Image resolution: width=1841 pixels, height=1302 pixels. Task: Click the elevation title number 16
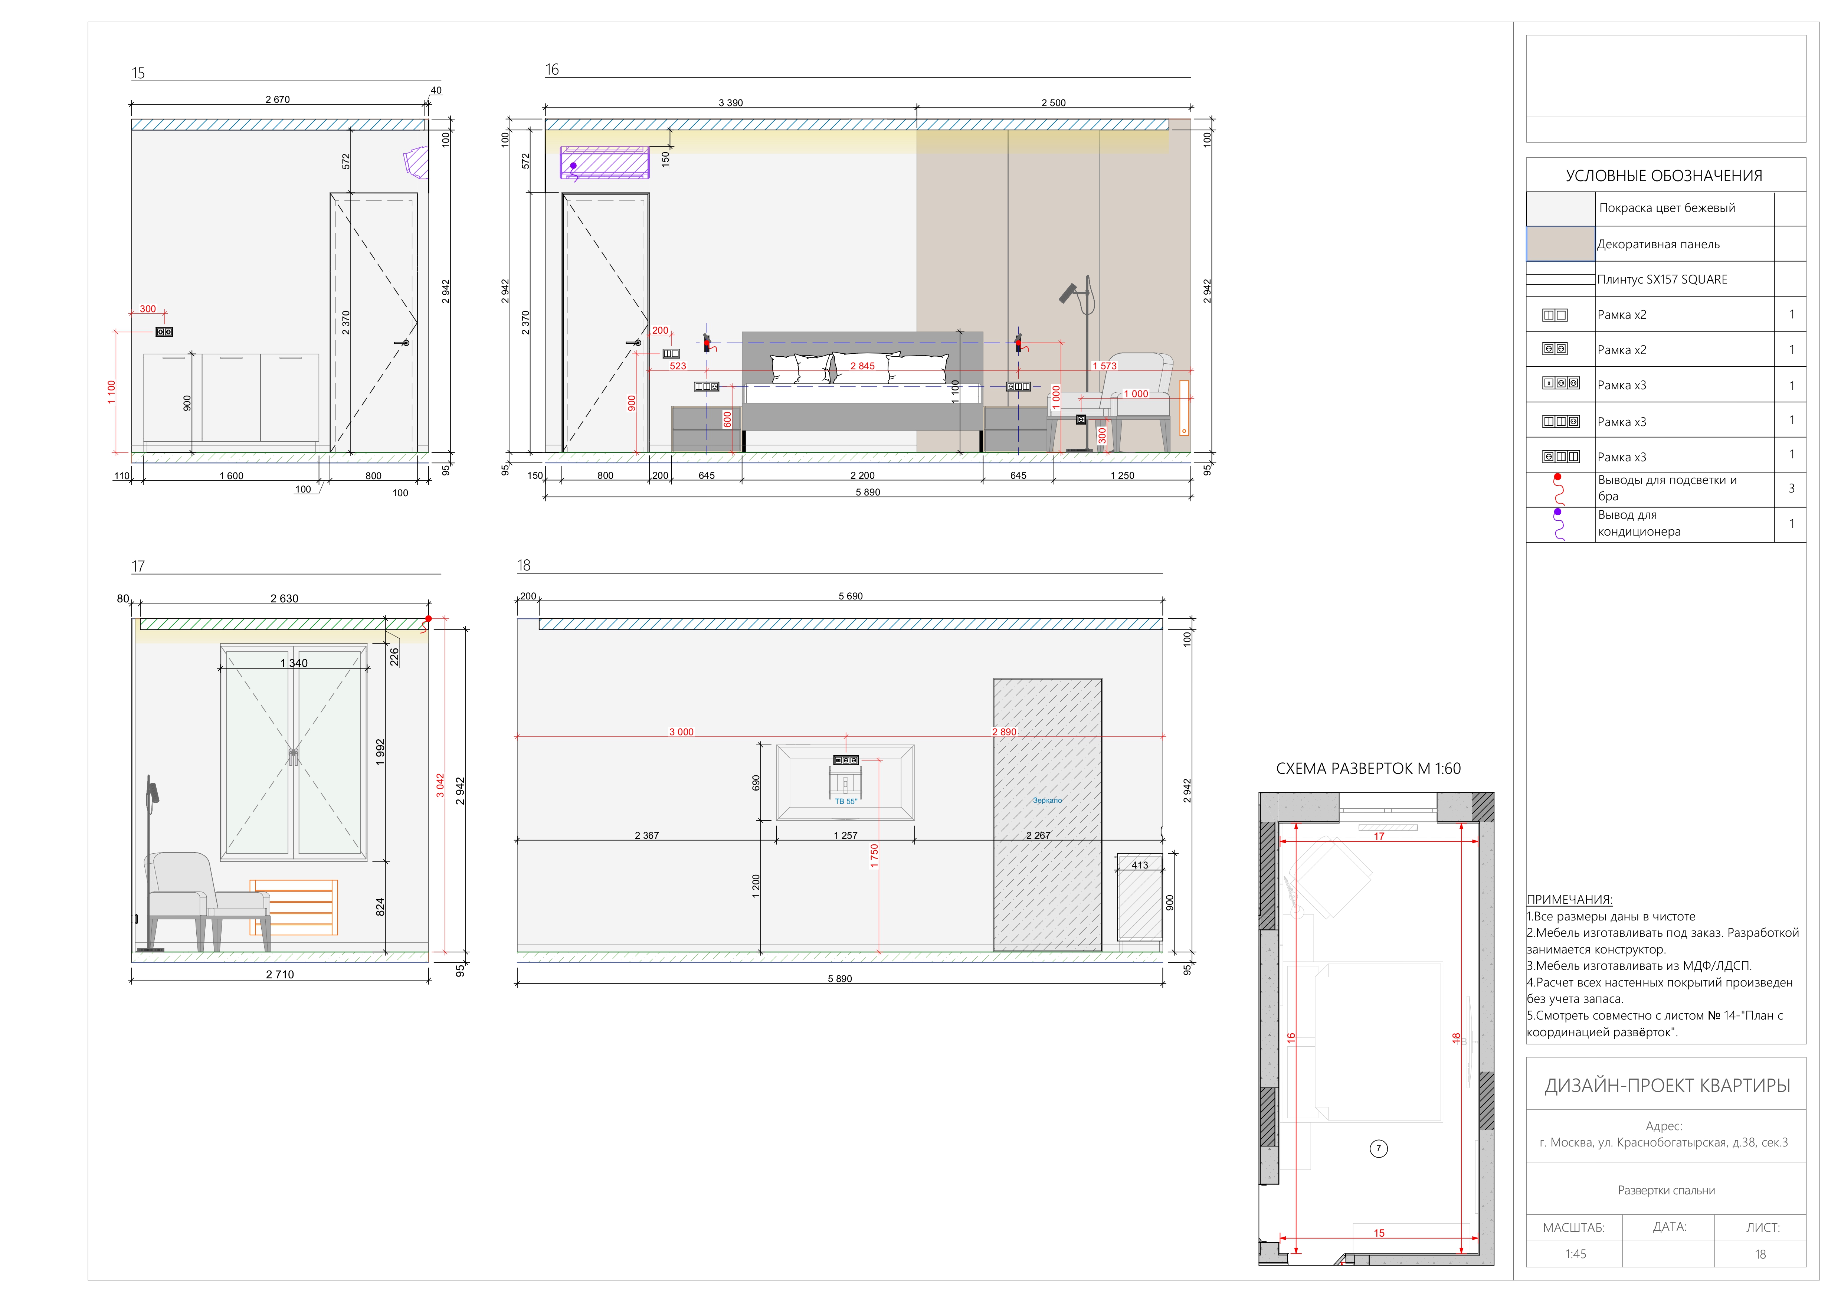pos(552,70)
